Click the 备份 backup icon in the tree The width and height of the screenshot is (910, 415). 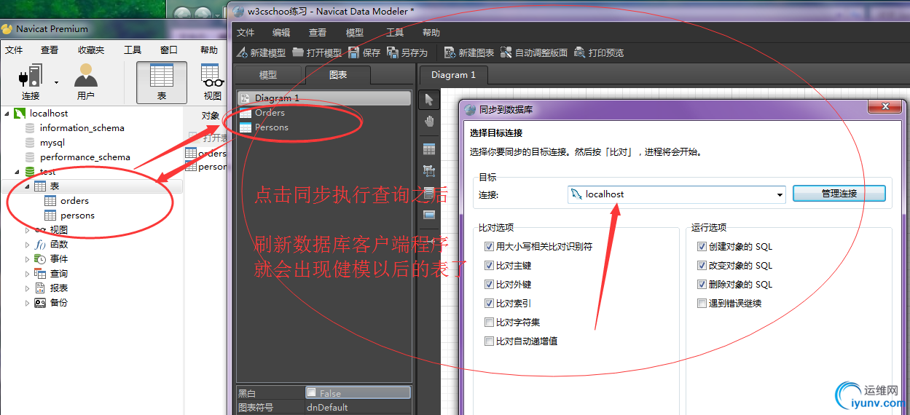(40, 303)
